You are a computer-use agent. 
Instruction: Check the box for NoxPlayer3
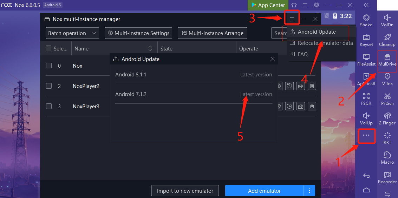tap(49, 106)
